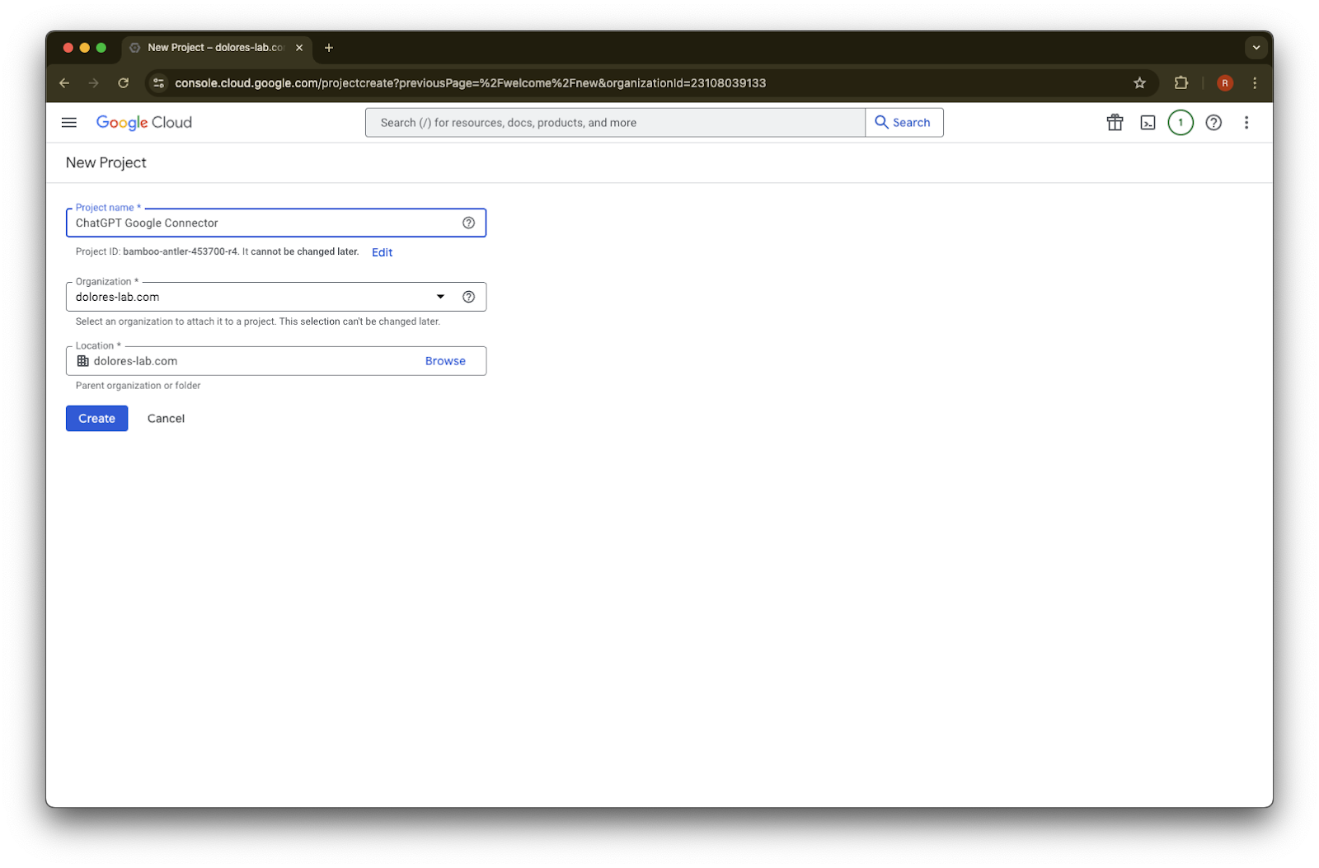Show help tooltip for Project name

point(468,223)
